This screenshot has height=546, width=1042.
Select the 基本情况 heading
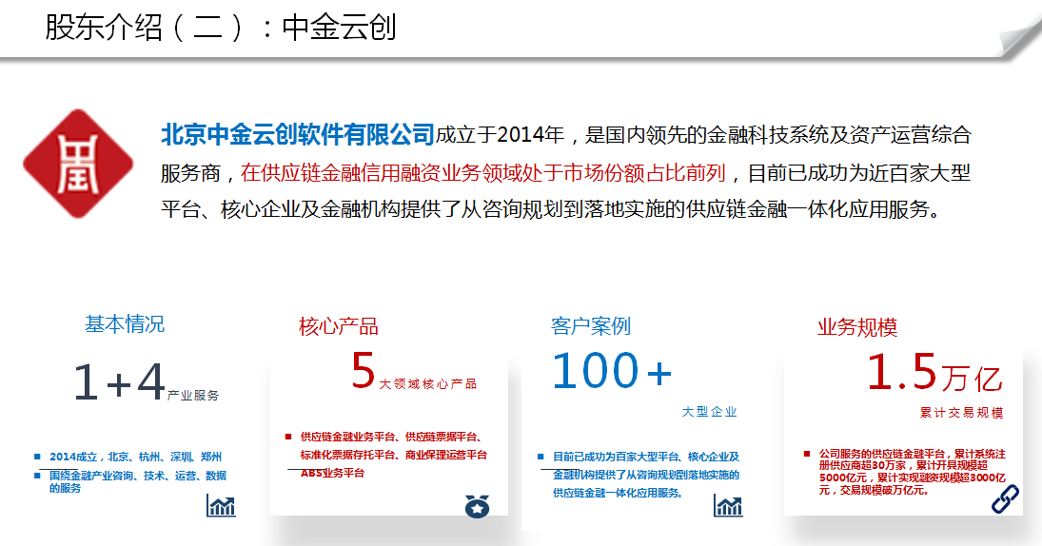coord(125,324)
